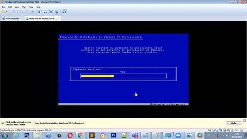The width and height of the screenshot is (247, 139).
Task: Close the Easy Install message bar
Action: click(x=244, y=120)
